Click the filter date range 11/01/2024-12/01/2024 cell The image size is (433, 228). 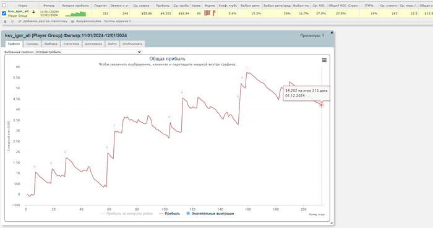(49, 13)
